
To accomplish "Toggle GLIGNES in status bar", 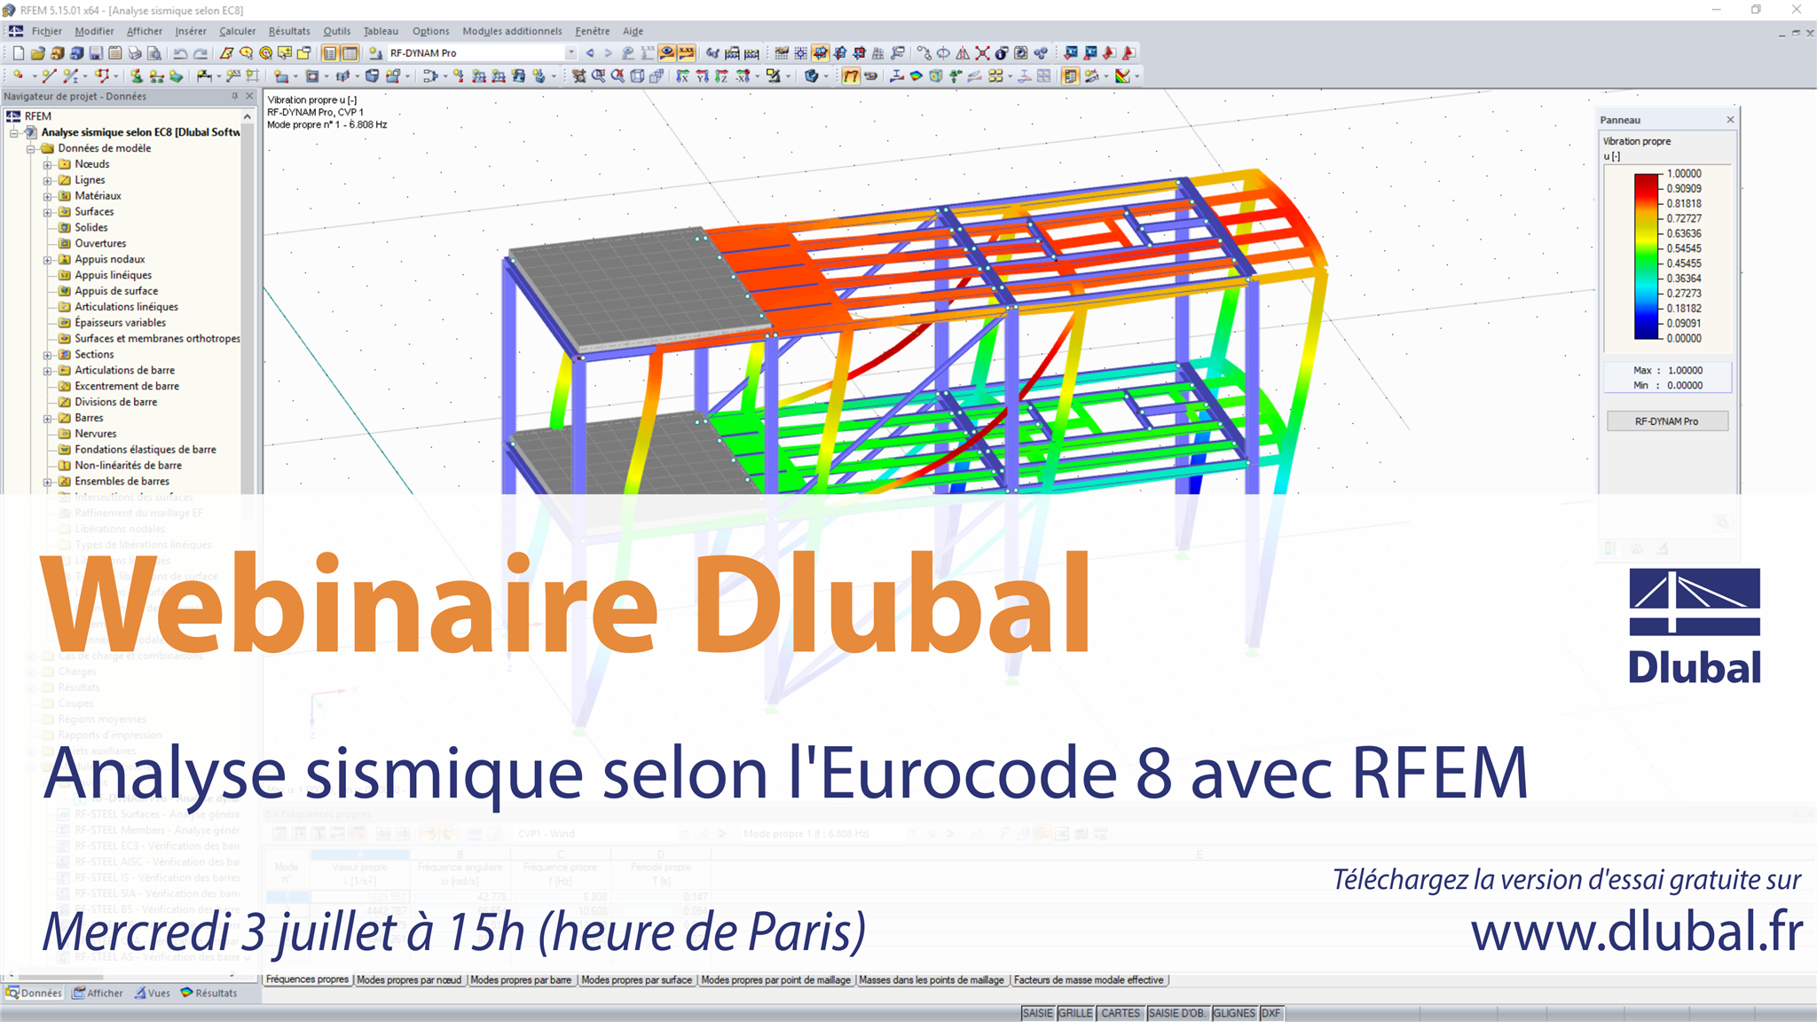I will tap(1234, 1013).
